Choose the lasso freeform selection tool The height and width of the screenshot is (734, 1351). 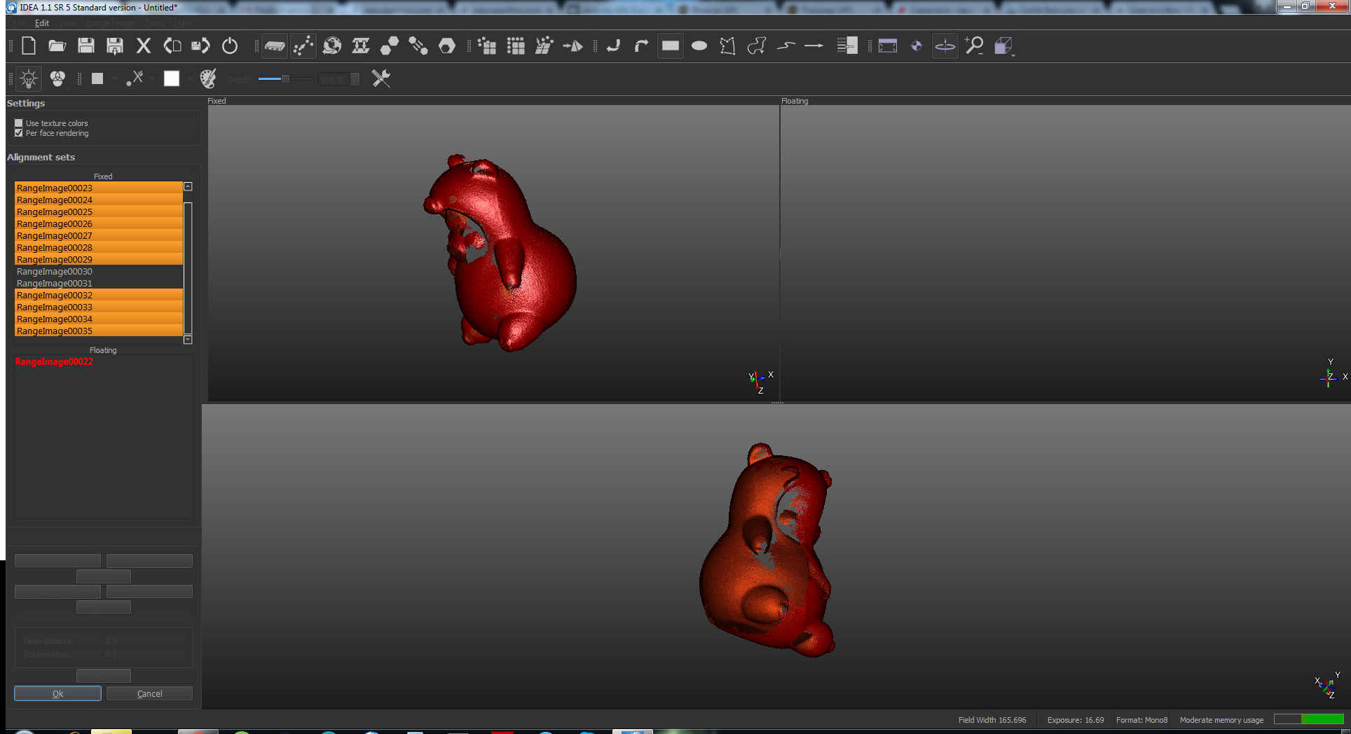coord(757,46)
